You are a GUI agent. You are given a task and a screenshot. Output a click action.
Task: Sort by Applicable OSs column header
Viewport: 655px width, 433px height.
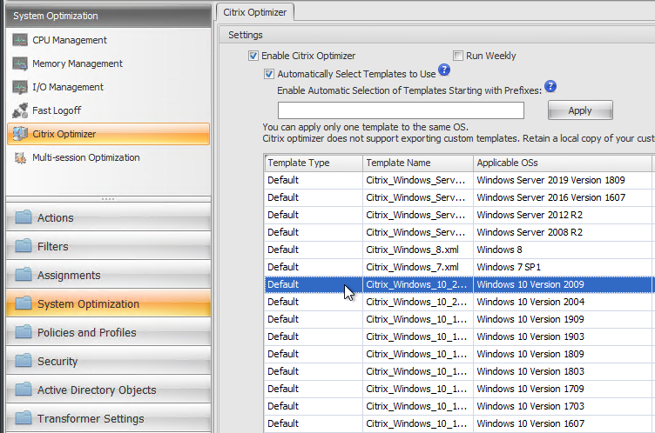click(x=563, y=163)
